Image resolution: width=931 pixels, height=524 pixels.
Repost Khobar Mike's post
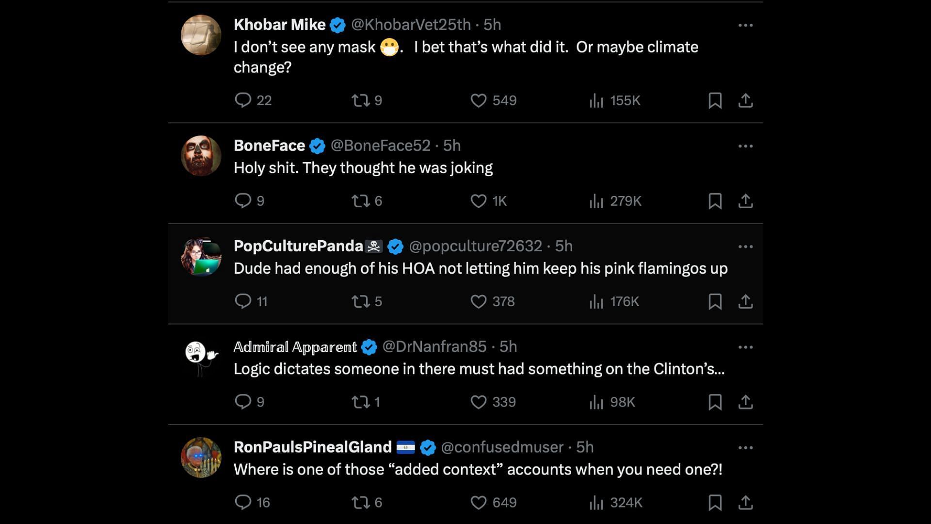360,100
